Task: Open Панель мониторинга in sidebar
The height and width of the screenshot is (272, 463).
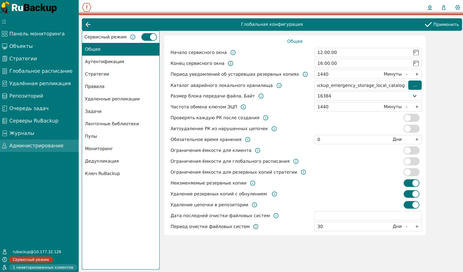Action: click(39, 34)
